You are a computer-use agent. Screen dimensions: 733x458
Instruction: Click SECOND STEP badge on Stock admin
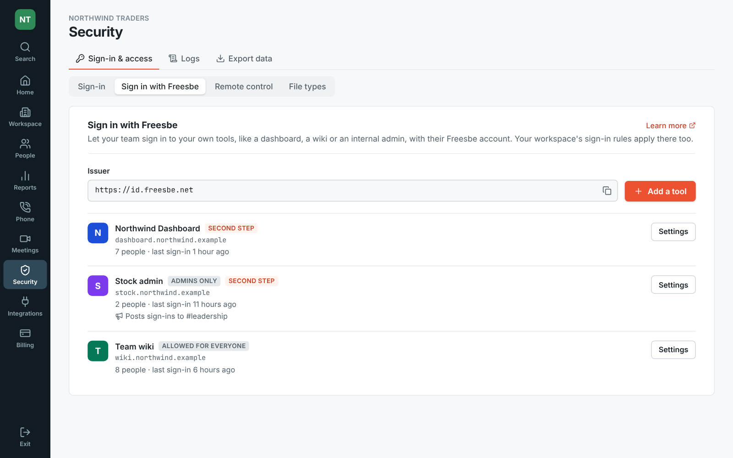tap(252, 281)
